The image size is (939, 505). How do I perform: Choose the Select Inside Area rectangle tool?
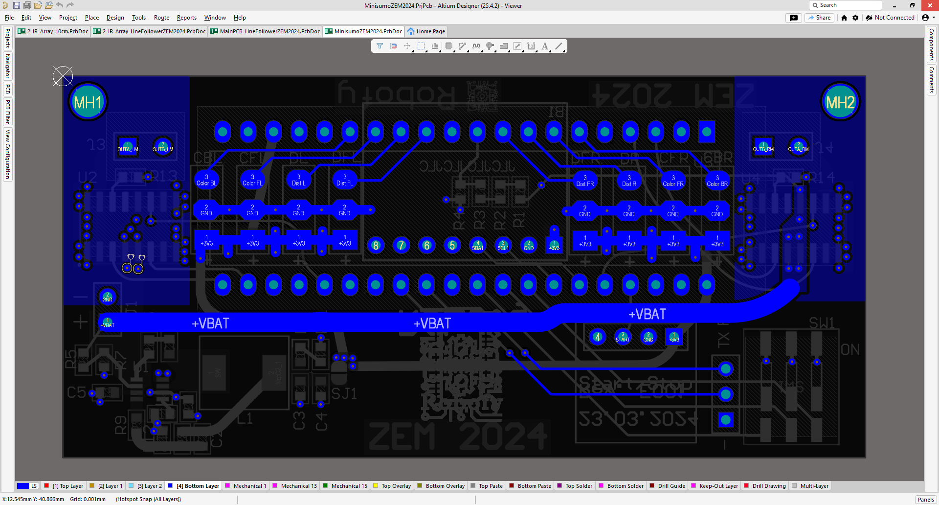point(421,46)
